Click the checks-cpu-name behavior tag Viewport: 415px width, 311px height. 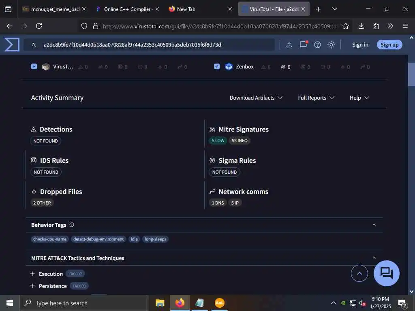click(x=50, y=239)
